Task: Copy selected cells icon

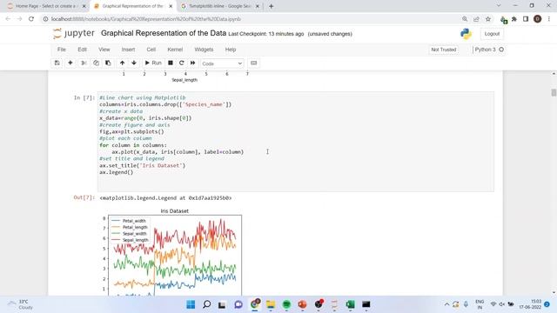Action: (x=96, y=63)
